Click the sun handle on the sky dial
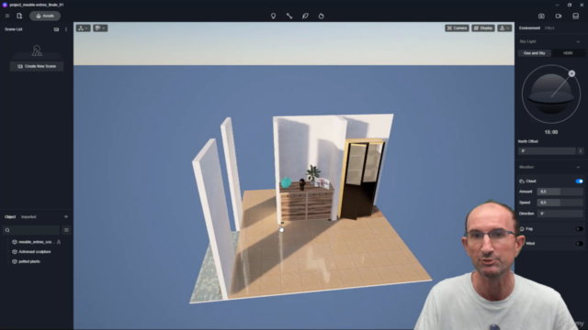Image resolution: width=588 pixels, height=330 pixels. point(571,73)
